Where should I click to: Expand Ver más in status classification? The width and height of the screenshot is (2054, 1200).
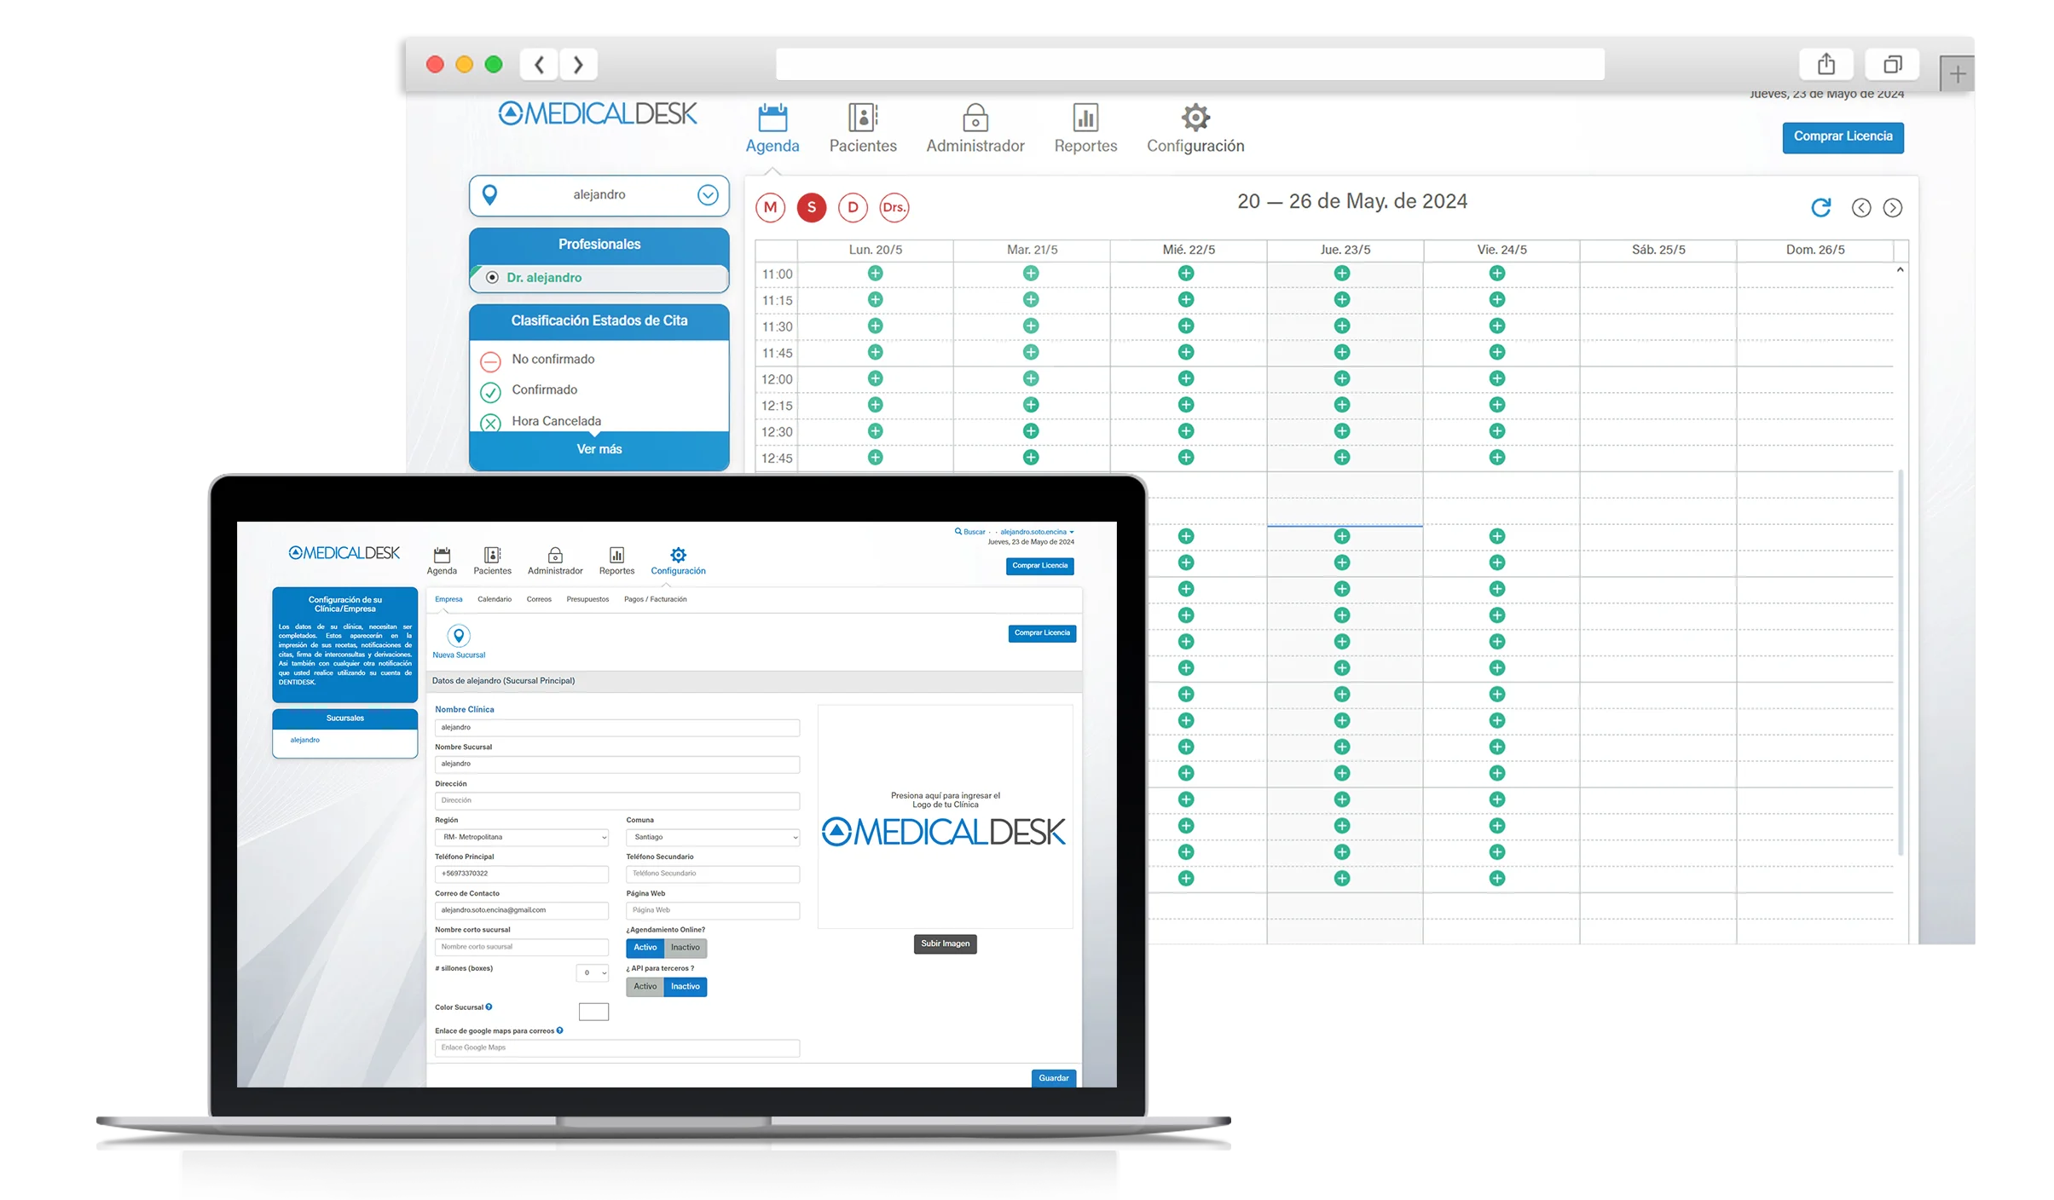[x=599, y=449]
